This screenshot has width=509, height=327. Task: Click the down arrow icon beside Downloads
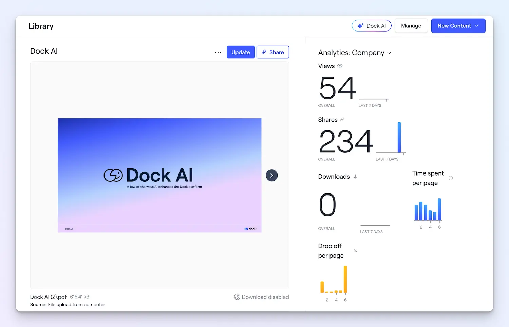point(355,177)
